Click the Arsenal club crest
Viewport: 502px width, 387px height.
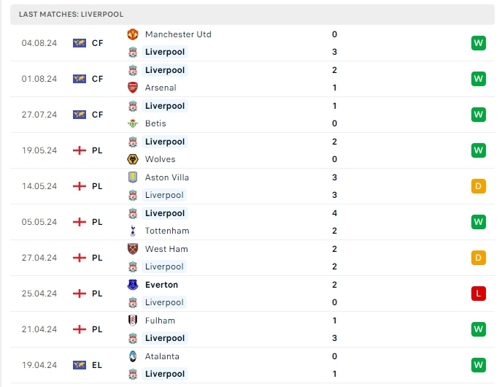(133, 88)
